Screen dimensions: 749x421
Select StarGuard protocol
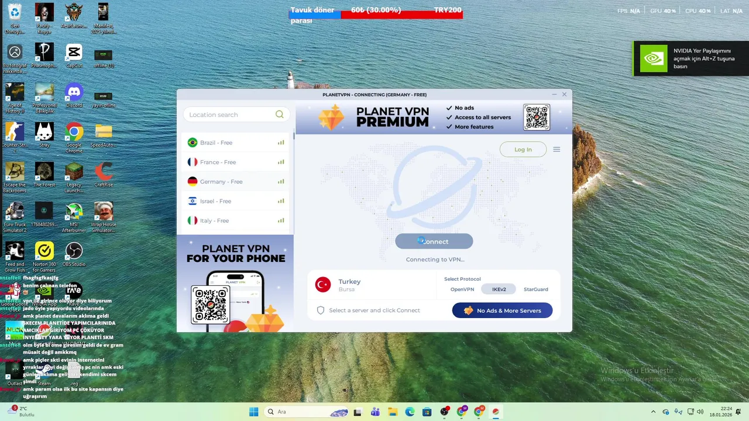pos(535,289)
